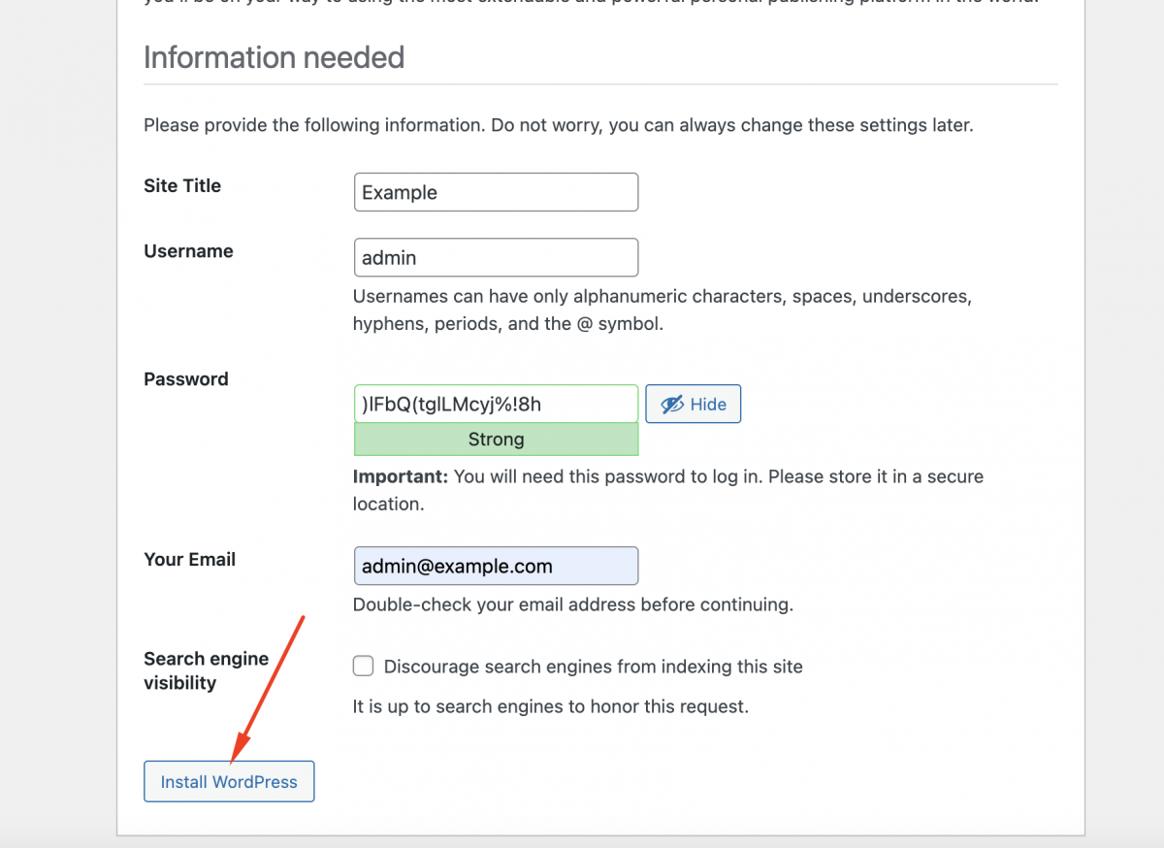Click the Double-check your email address note
This screenshot has width=1164, height=848.
click(573, 604)
